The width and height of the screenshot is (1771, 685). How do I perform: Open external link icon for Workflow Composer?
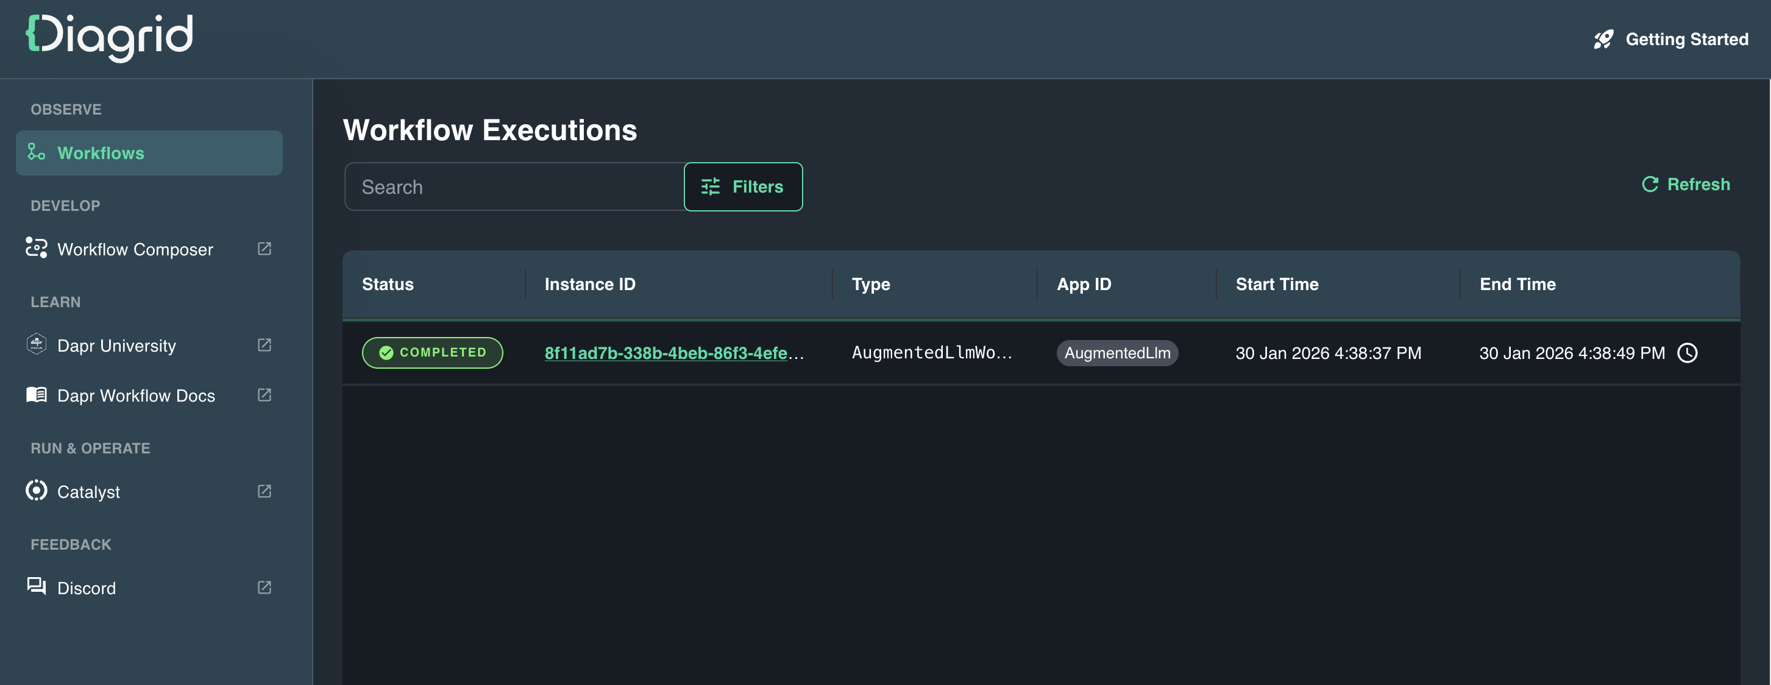(x=264, y=249)
